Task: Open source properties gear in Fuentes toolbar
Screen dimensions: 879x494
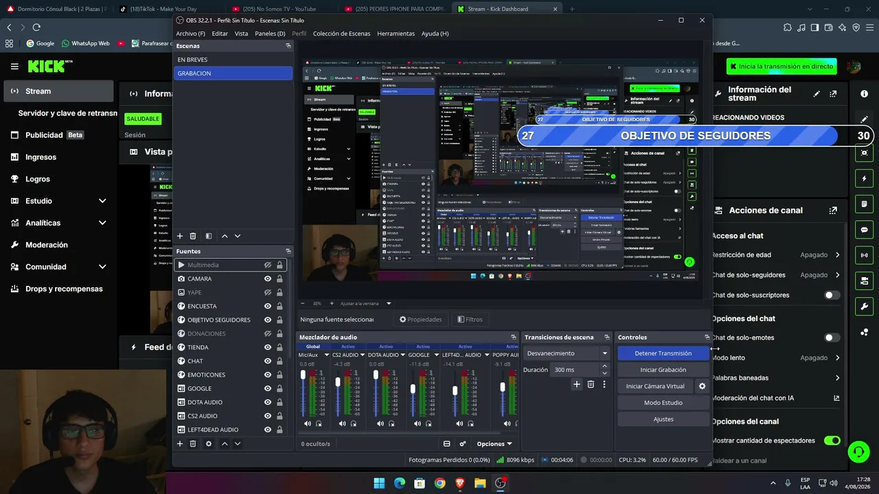Action: [209, 444]
